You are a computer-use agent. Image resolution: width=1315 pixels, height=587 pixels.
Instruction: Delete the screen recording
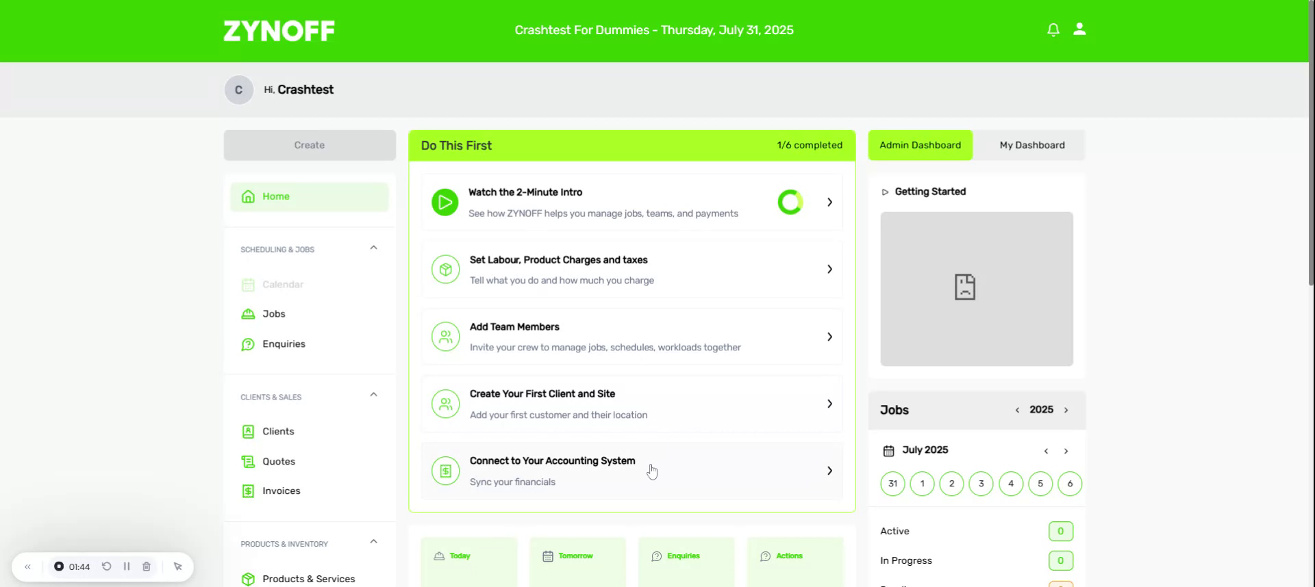(x=147, y=566)
